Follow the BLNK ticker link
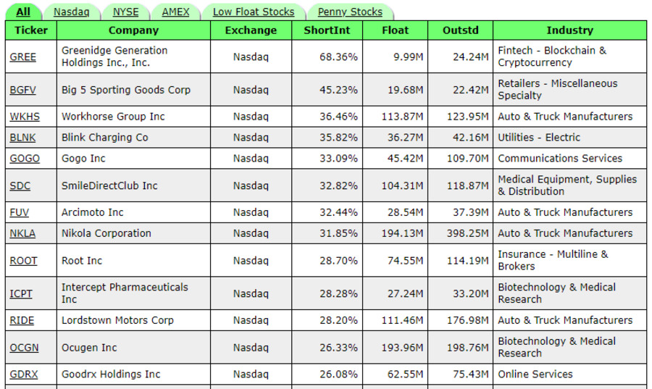 pos(22,138)
